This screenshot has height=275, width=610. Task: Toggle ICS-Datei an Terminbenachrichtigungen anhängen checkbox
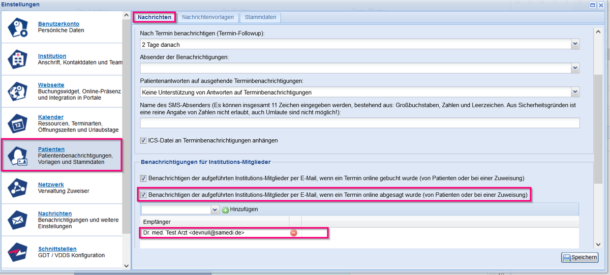click(x=143, y=140)
